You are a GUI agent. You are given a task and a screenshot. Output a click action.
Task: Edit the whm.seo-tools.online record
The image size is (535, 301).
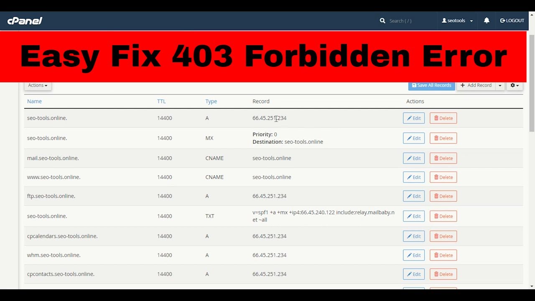414,255
